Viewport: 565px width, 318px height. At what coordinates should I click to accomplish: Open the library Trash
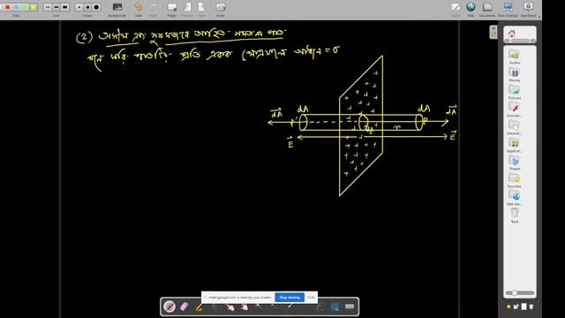[x=515, y=216]
